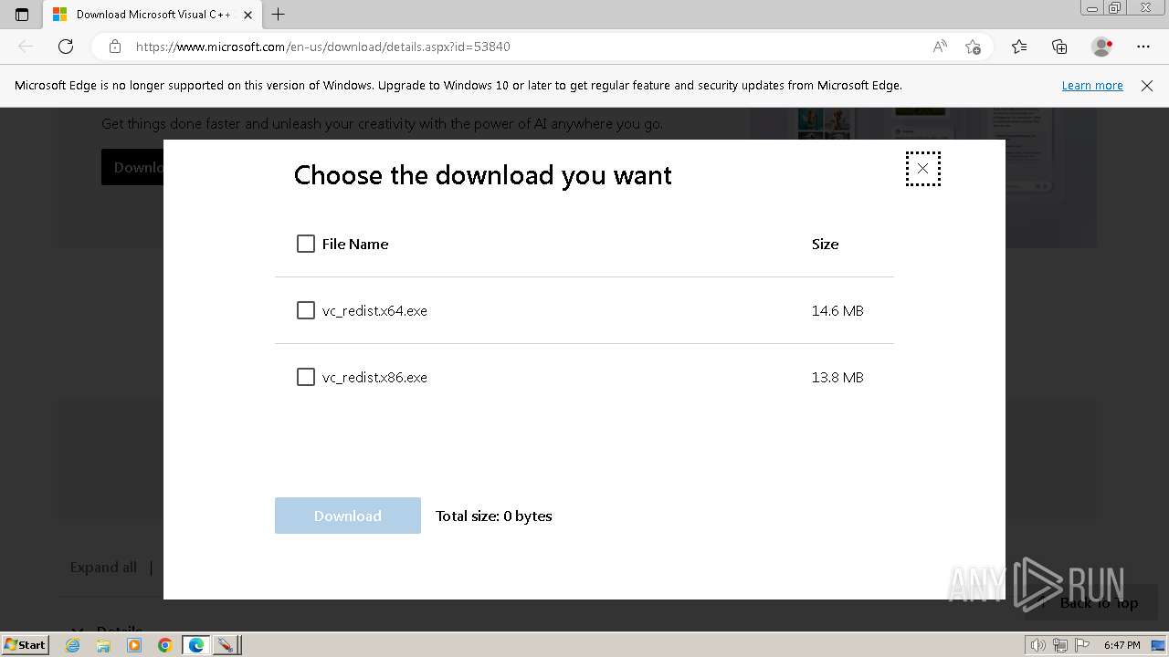Viewport: 1169px width, 657px height.
Task: Click the Size column header
Action: point(825,244)
